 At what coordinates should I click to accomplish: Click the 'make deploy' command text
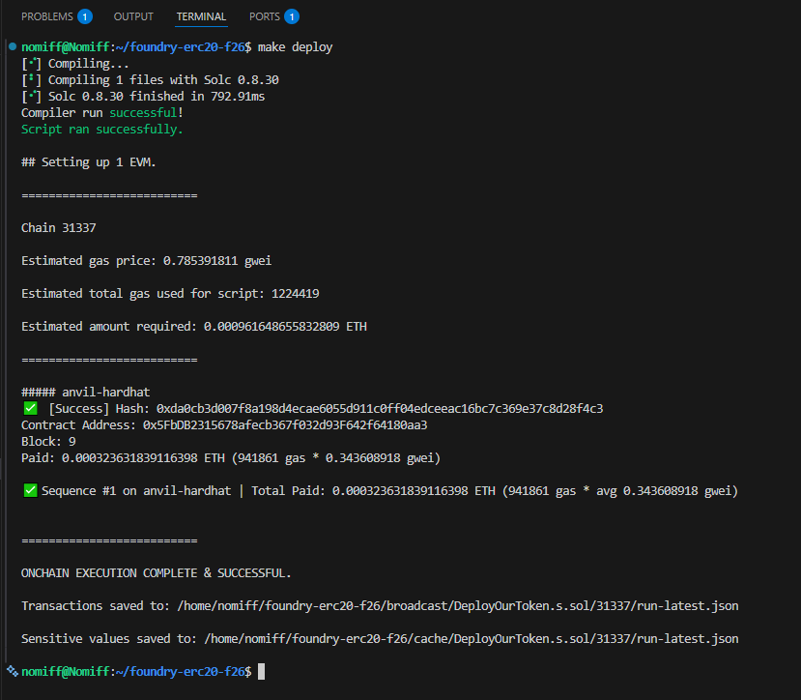296,47
